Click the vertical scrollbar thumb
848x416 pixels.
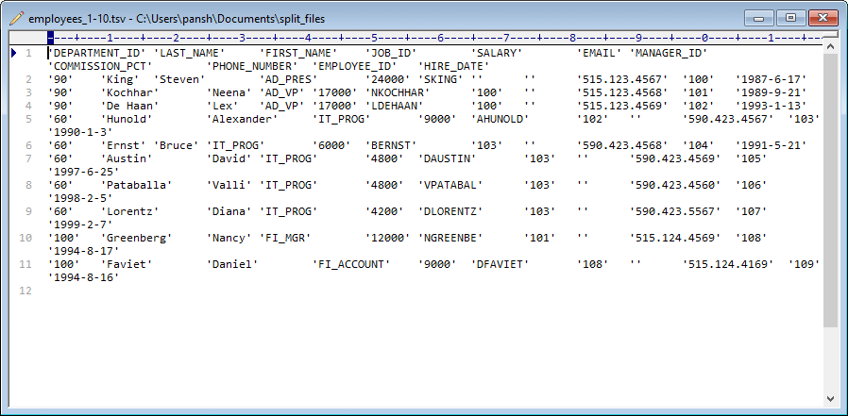(x=830, y=189)
